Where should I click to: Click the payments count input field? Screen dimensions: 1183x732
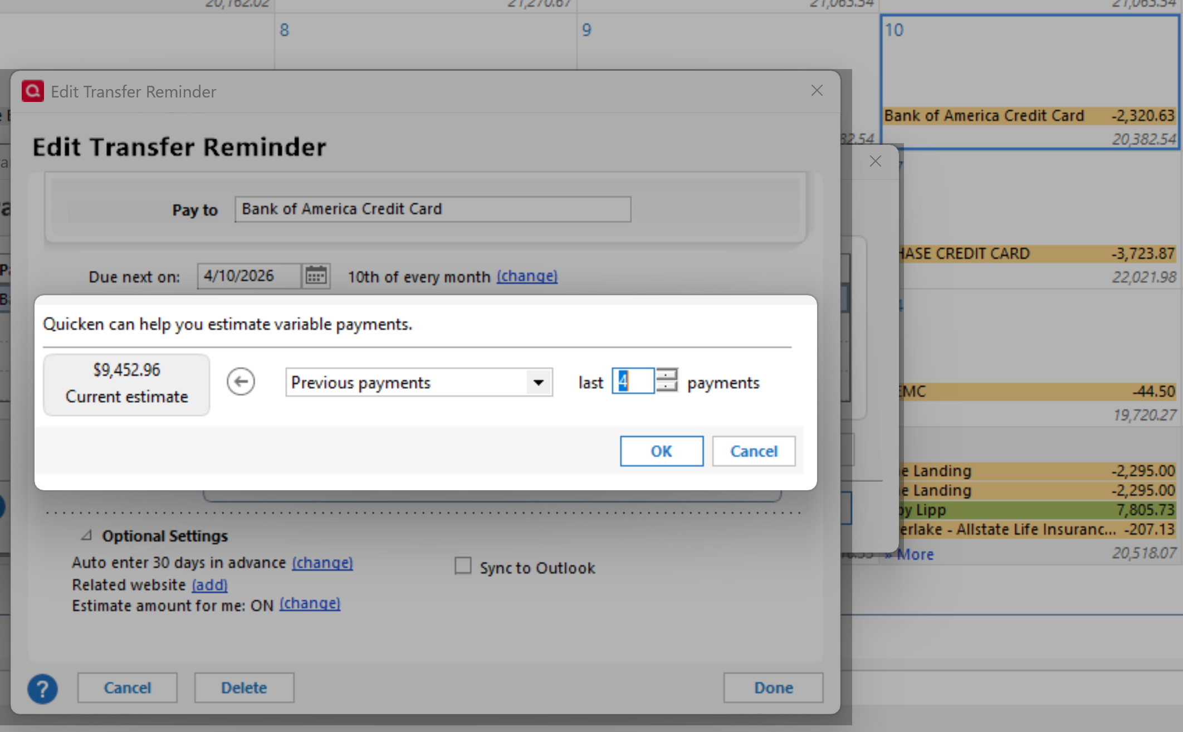(x=633, y=382)
